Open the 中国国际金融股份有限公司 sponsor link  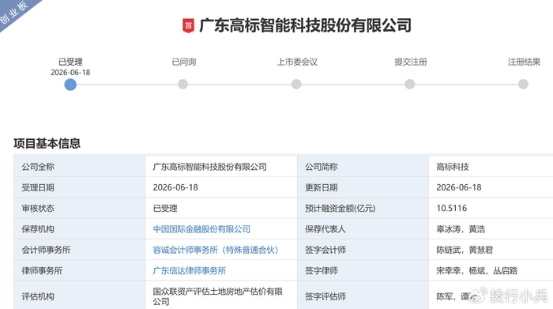(201, 229)
